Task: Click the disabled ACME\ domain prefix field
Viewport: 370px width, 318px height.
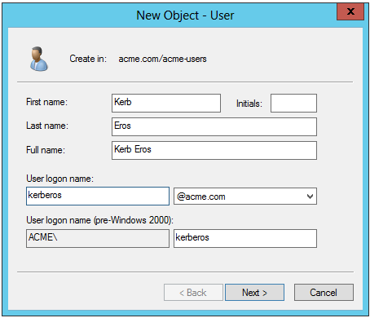Action: [x=98, y=238]
